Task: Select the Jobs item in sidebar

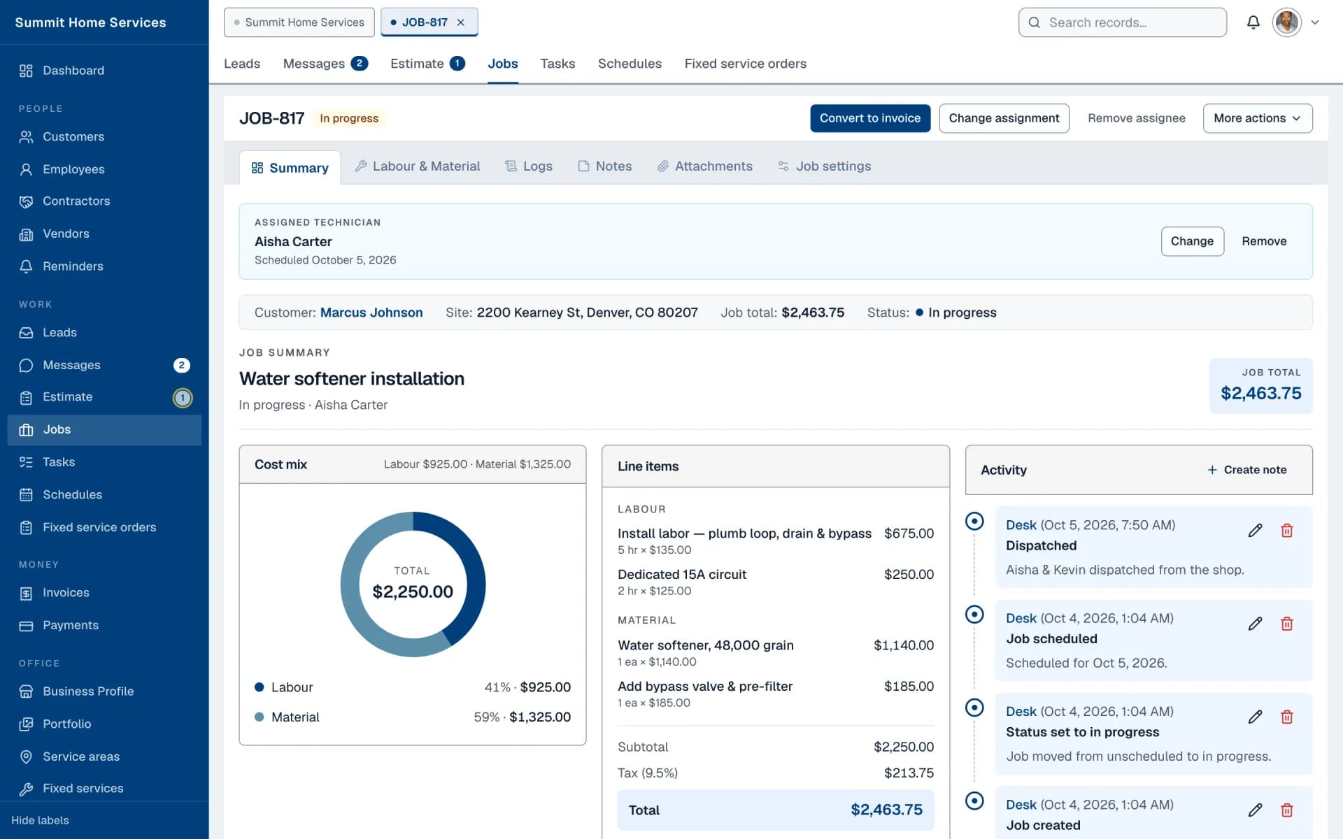Action: pos(104,430)
